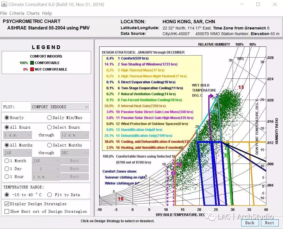283x229 pixels.
Task: Toggle strategy 16 Heating, add Humidification
Action: point(145,148)
